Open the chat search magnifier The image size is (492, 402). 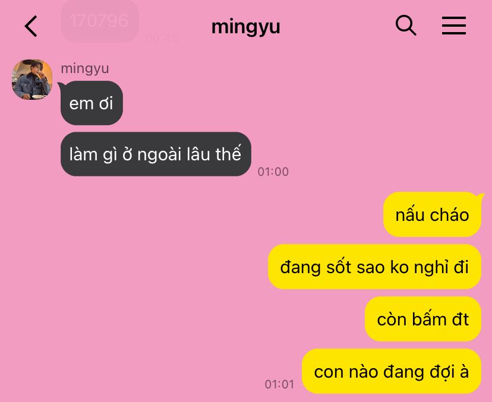pyautogui.click(x=406, y=25)
